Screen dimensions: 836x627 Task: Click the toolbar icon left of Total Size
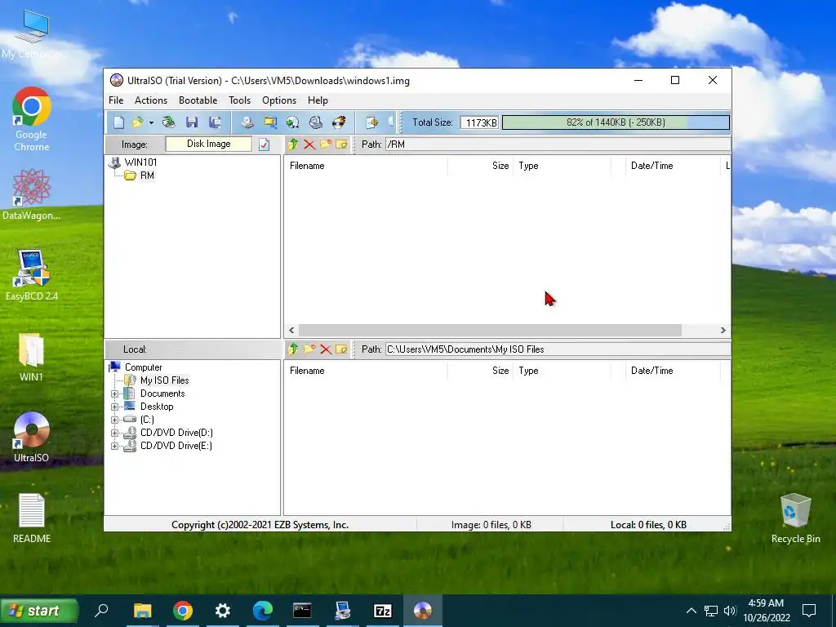tap(371, 122)
